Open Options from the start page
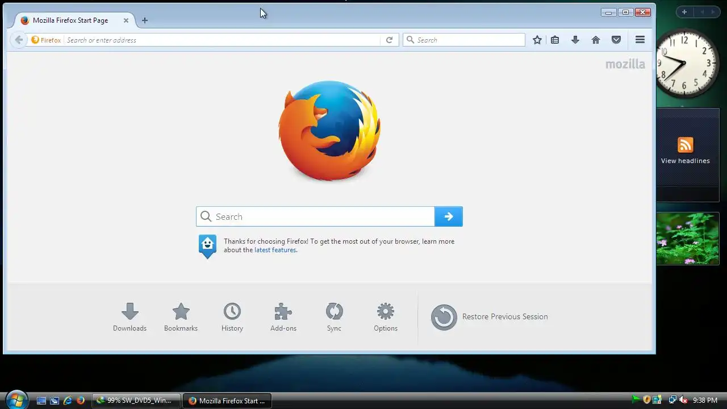 pos(385,317)
